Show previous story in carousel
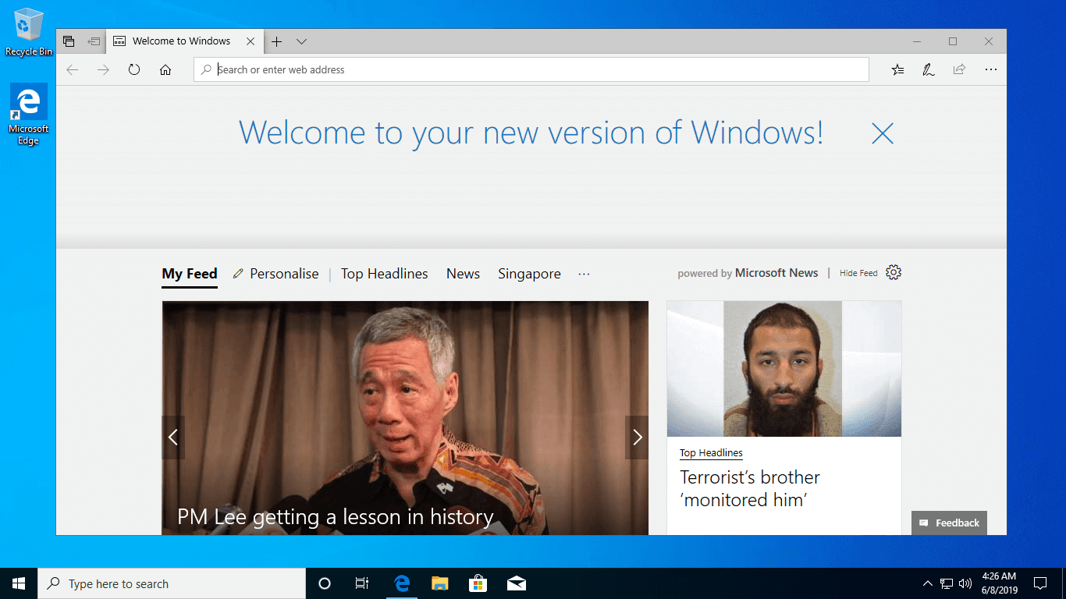Viewport: 1066px width, 599px height. [173, 438]
